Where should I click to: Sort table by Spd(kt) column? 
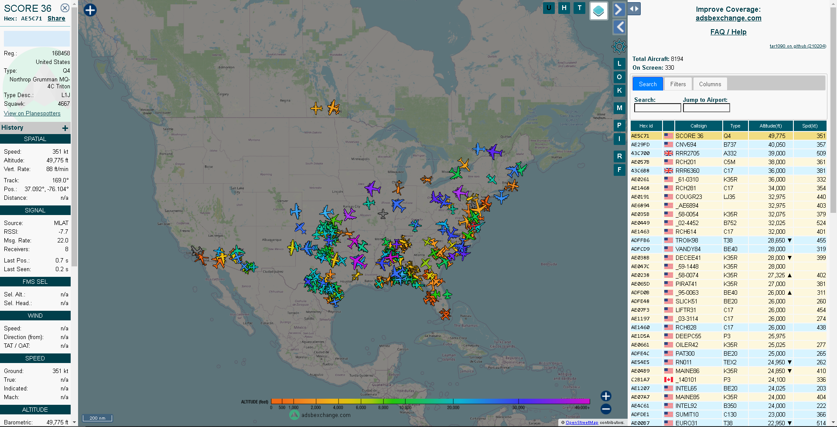(810, 126)
